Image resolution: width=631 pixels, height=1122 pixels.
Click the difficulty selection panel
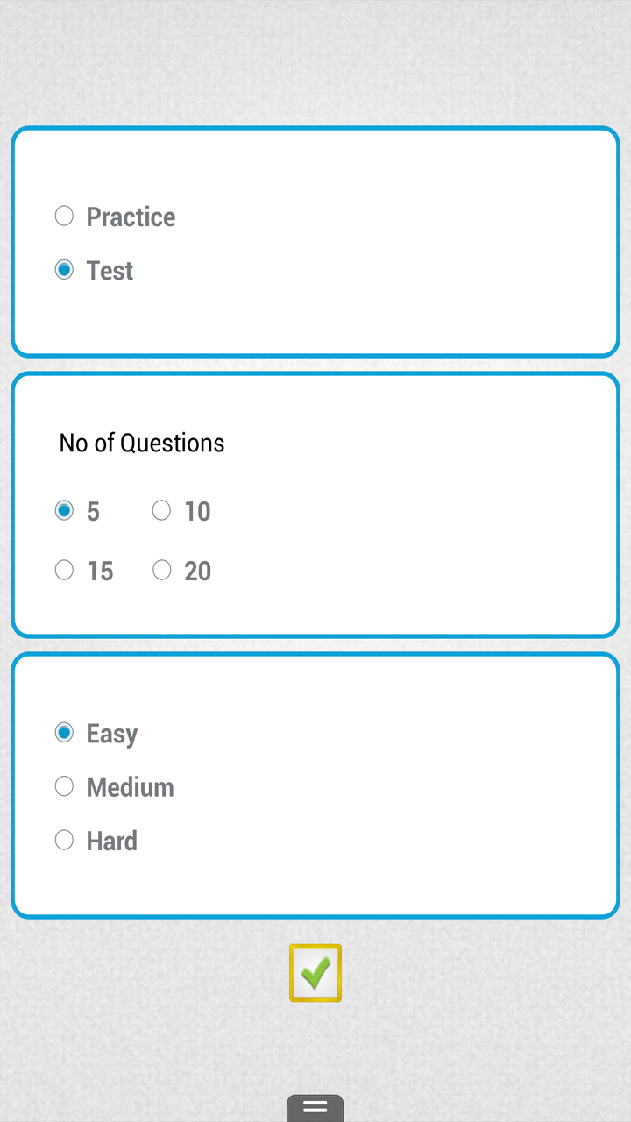coord(315,783)
